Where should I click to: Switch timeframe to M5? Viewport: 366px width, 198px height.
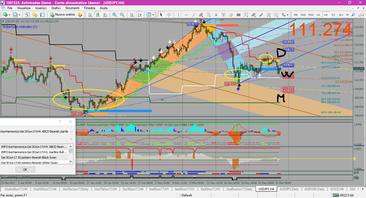tap(296, 15)
